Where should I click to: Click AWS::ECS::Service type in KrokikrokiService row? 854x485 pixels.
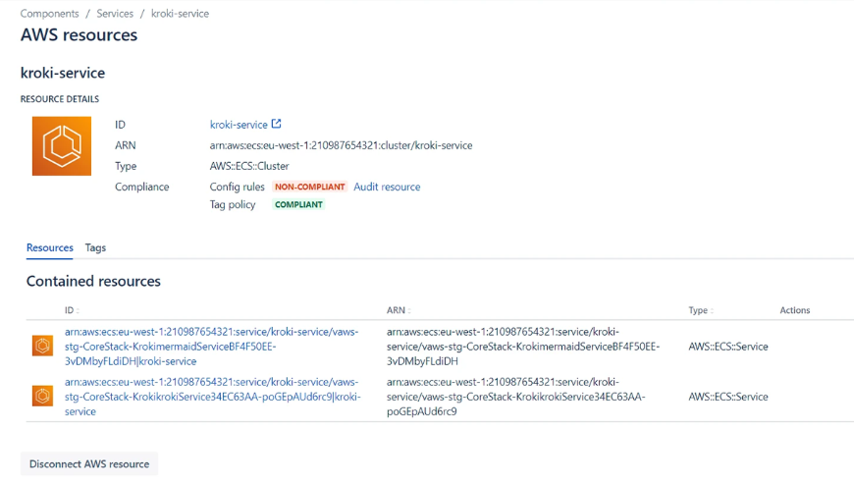coord(728,397)
